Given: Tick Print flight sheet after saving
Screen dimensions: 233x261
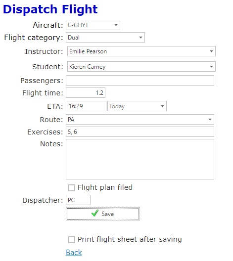Looking at the screenshot, I should (72, 240).
